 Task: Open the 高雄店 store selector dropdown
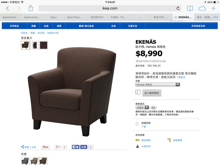click(142, 108)
